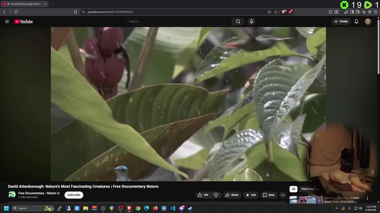The height and width of the screenshot is (213, 380).
Task: Open the Wayback/search extension icon
Action: pyautogui.click(x=336, y=12)
